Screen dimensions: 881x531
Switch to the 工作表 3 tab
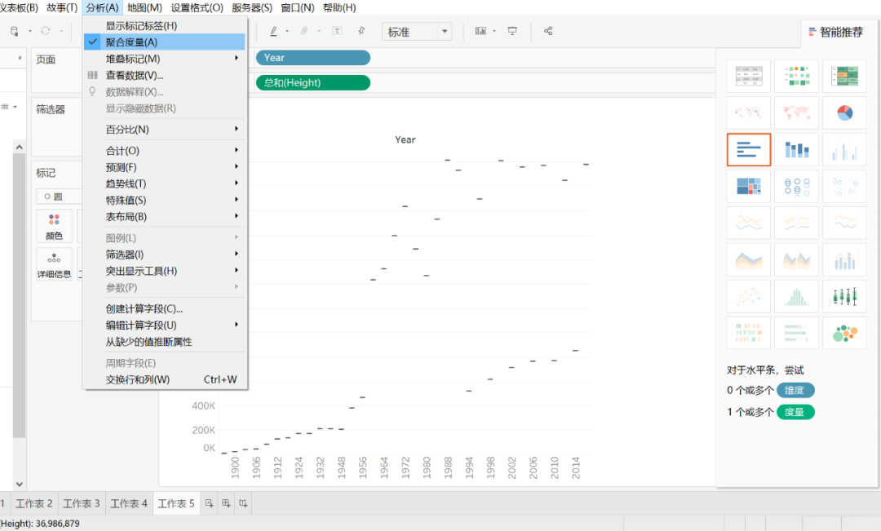82,503
